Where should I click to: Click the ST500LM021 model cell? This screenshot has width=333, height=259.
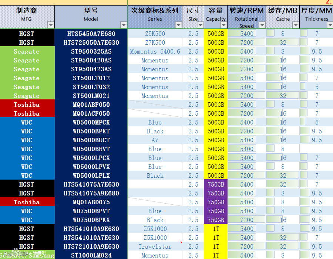click(x=91, y=96)
